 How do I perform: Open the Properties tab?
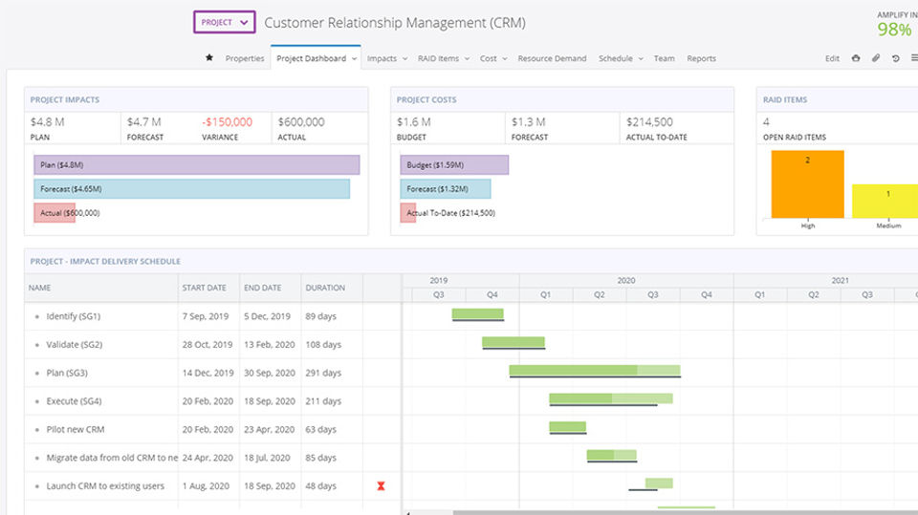245,58
